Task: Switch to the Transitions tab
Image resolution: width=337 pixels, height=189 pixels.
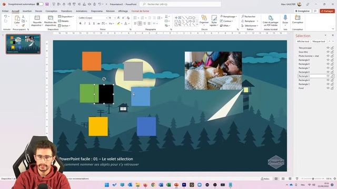Action: click(66, 11)
